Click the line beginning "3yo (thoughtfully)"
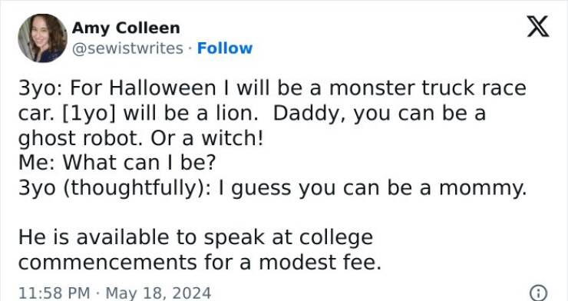The image size is (568, 301). click(272, 189)
